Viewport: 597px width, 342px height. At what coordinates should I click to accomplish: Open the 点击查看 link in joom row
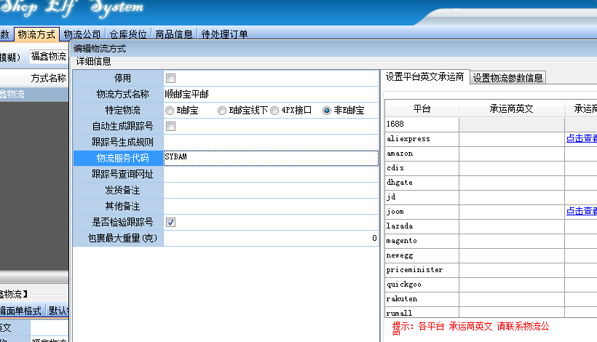pos(581,211)
